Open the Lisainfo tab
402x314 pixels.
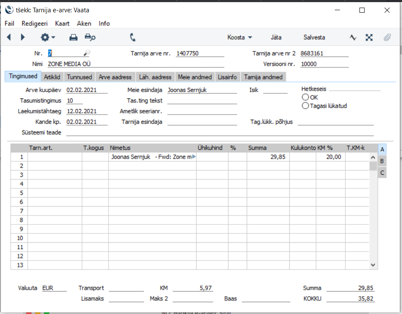pos(227,77)
